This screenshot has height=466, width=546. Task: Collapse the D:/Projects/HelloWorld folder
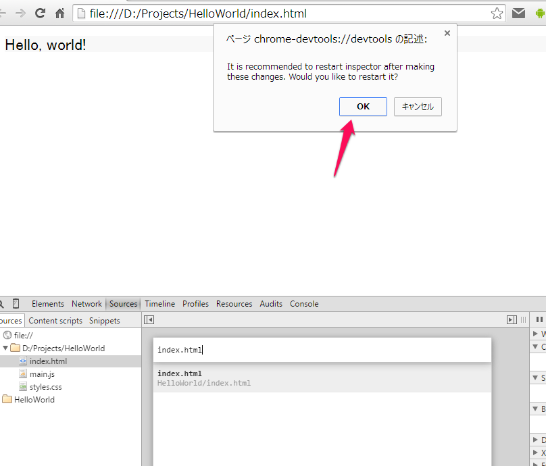pos(5,348)
